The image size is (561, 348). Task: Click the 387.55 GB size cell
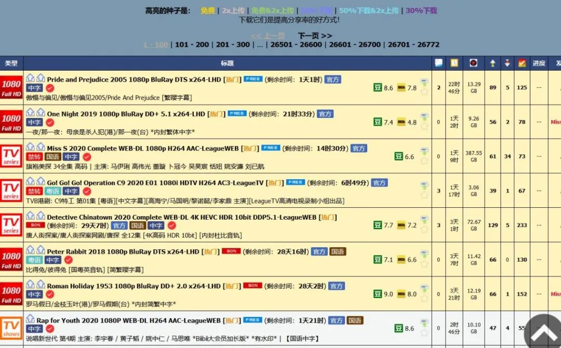[x=474, y=156]
